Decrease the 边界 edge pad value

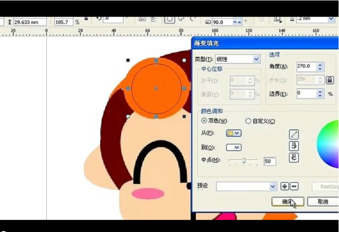pyautogui.click(x=320, y=96)
